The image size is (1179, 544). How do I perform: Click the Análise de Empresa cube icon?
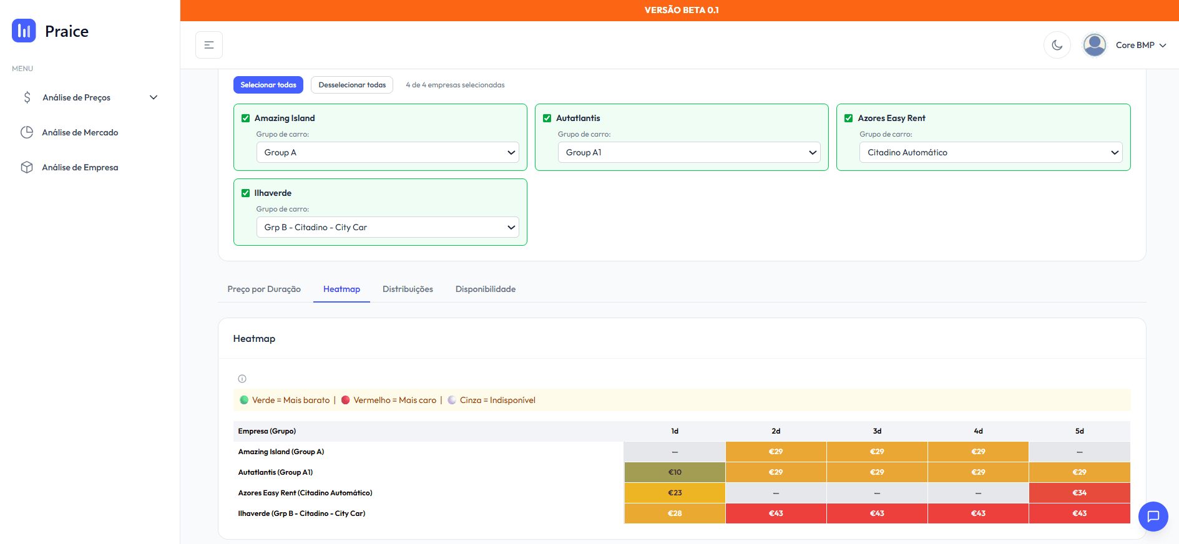point(27,167)
